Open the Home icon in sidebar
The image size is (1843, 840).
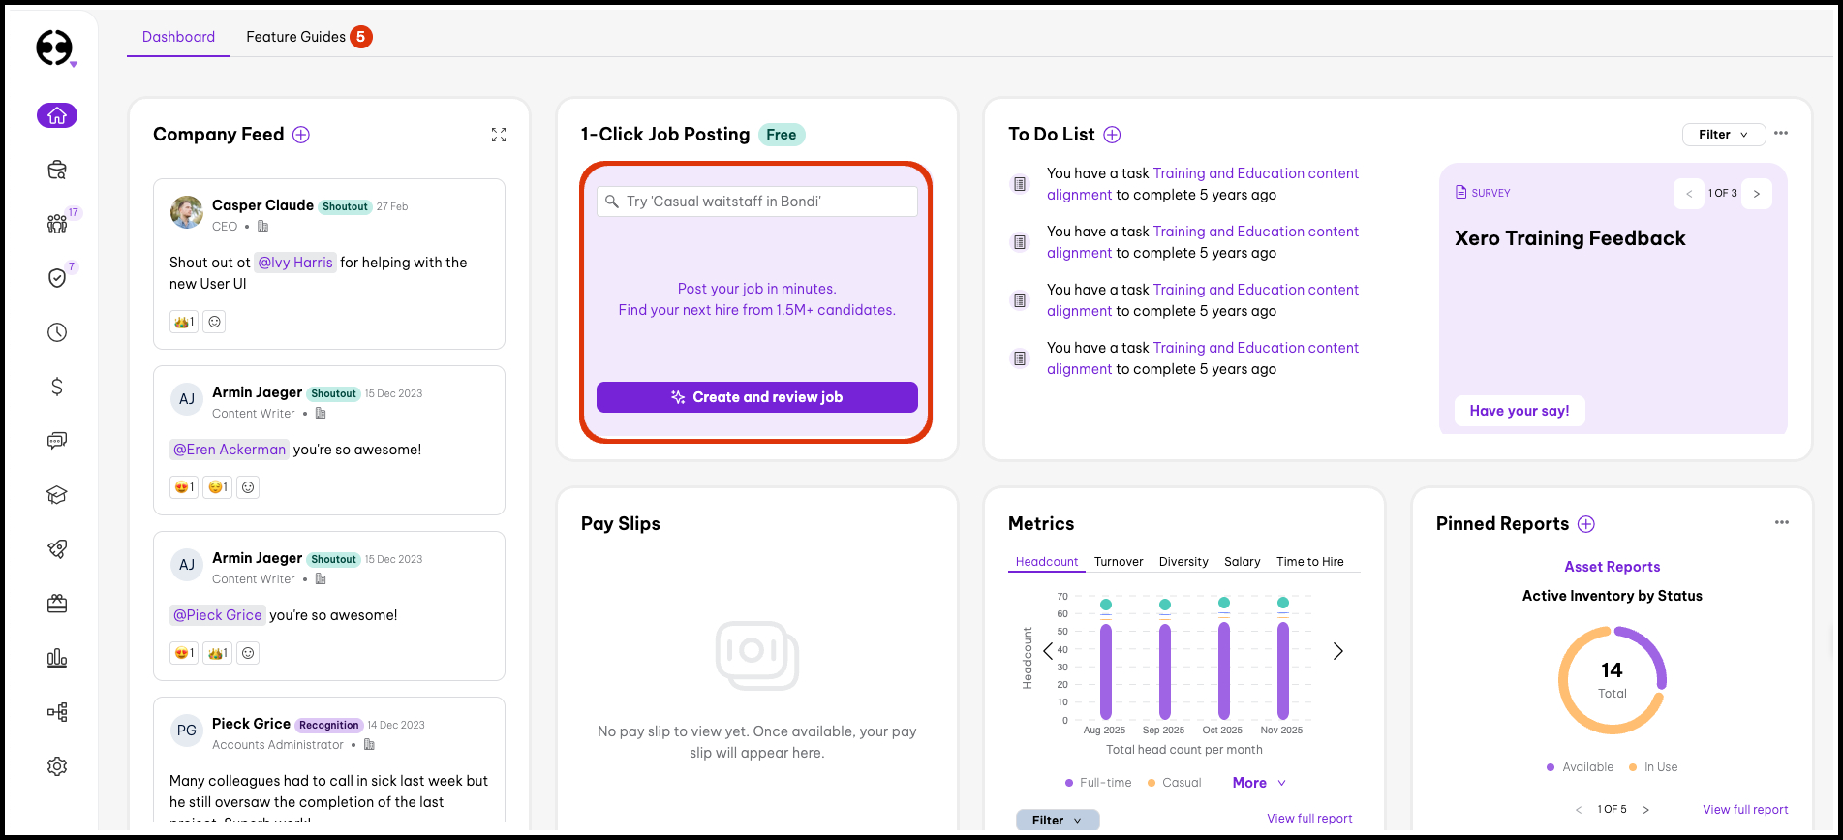[x=57, y=115]
